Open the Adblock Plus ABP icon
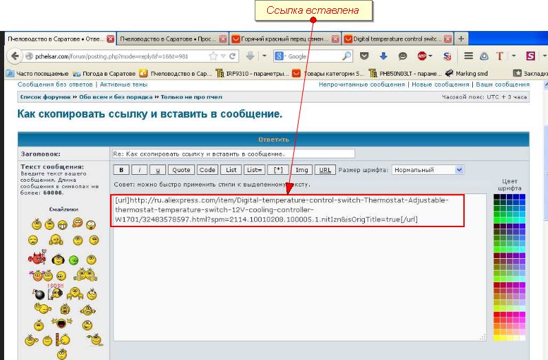548x360 pixels. pos(421,56)
